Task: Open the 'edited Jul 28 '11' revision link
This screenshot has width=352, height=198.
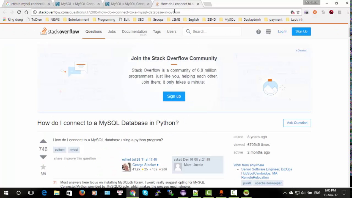Action: (x=139, y=159)
